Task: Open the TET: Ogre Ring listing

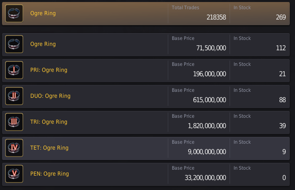Action: coord(146,148)
